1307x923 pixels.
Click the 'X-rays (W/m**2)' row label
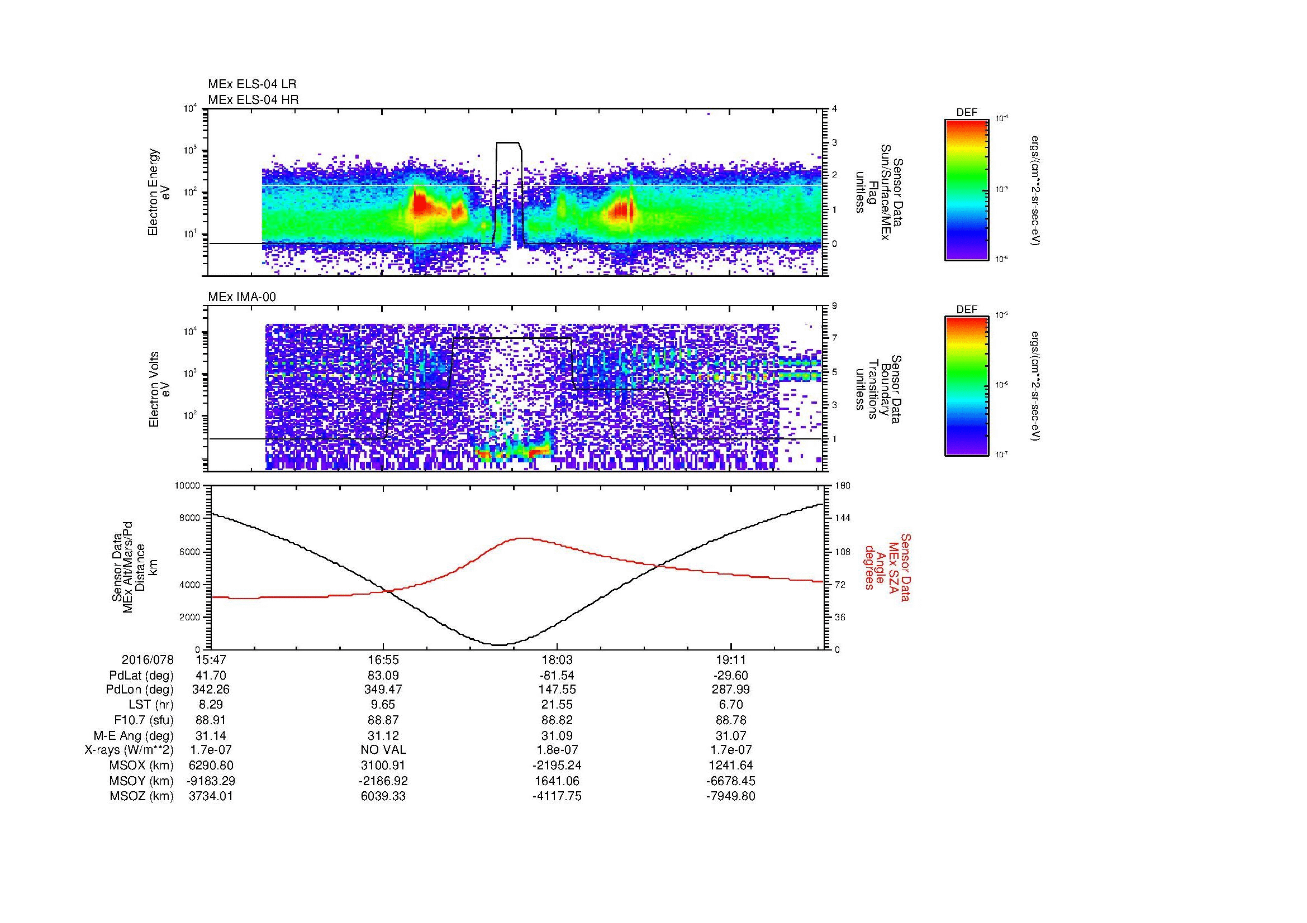click(129, 750)
